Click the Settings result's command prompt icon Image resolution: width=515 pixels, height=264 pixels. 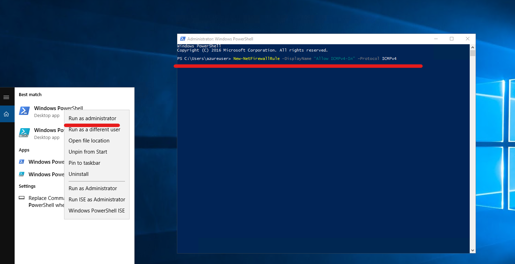pos(22,197)
